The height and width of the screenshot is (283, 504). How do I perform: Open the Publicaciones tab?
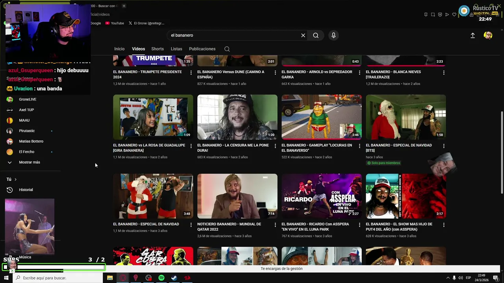pyautogui.click(x=202, y=49)
